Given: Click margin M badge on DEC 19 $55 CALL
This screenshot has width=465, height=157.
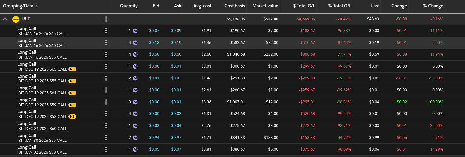Looking at the screenshot, I should [x=135, y=78].
